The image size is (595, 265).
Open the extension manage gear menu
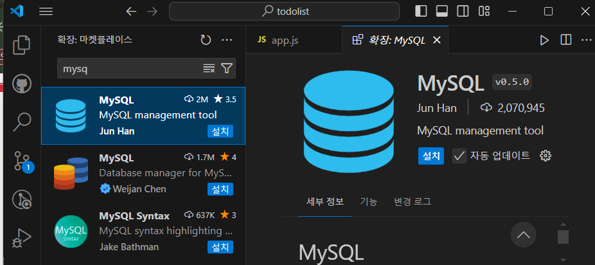point(546,156)
